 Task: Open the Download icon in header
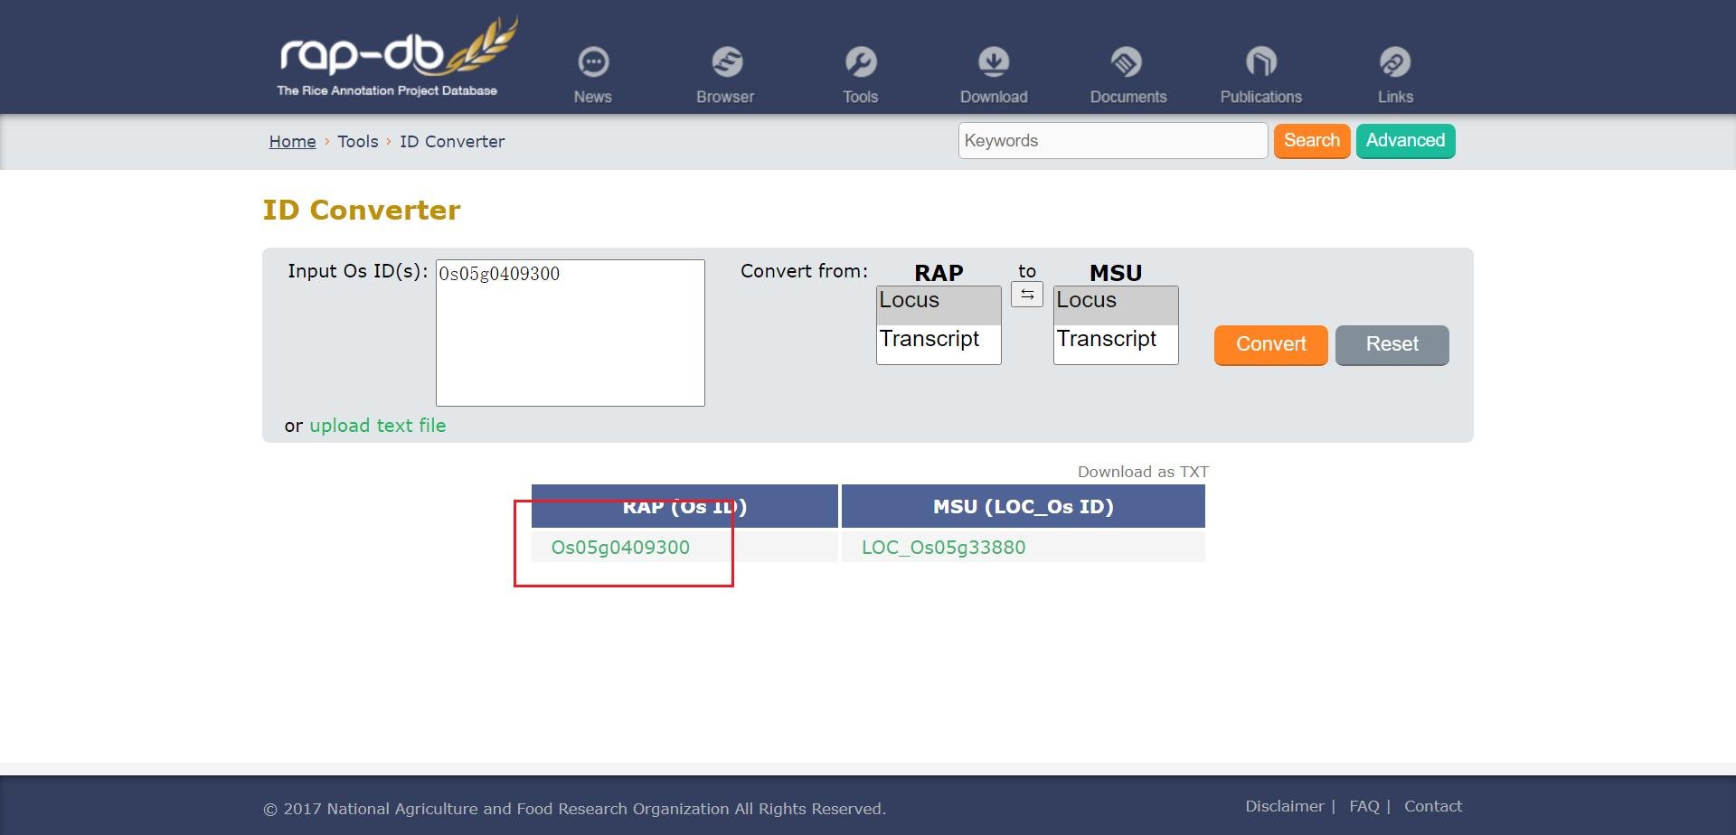point(994,62)
